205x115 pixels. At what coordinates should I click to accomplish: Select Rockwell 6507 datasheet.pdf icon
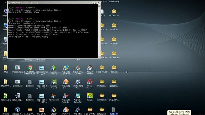coord(30,70)
